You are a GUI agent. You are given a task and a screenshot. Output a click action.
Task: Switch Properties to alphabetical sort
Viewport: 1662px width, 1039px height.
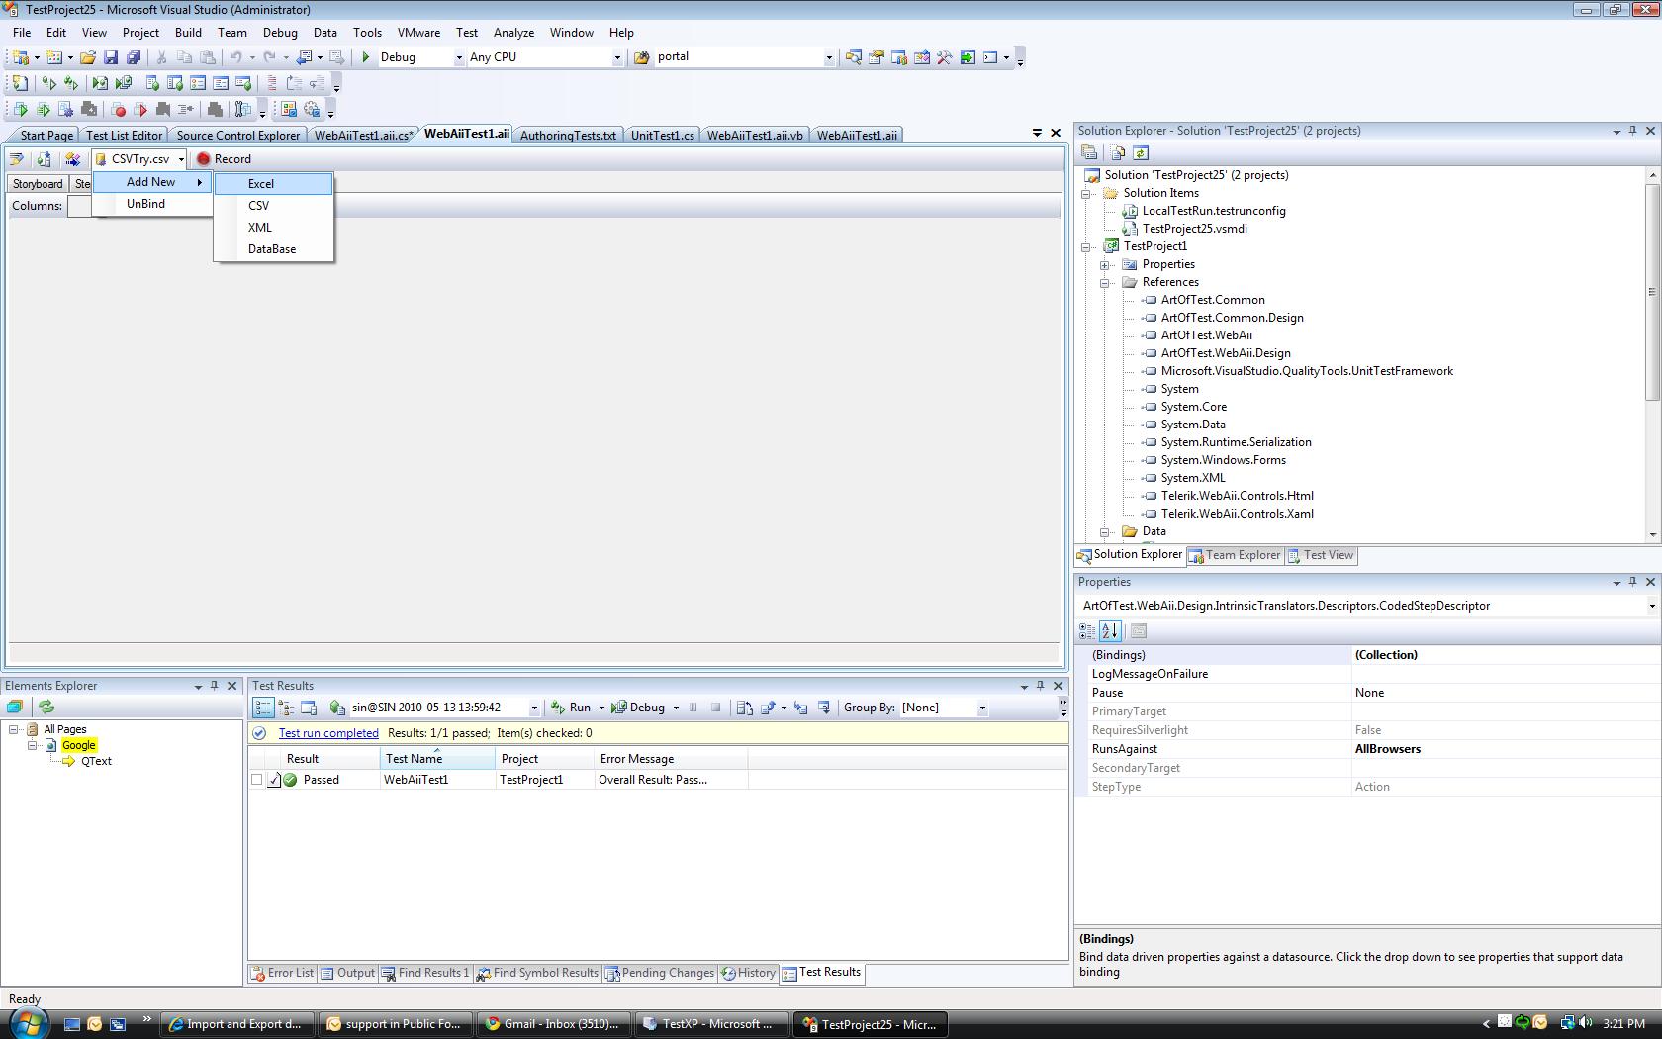[1110, 630]
